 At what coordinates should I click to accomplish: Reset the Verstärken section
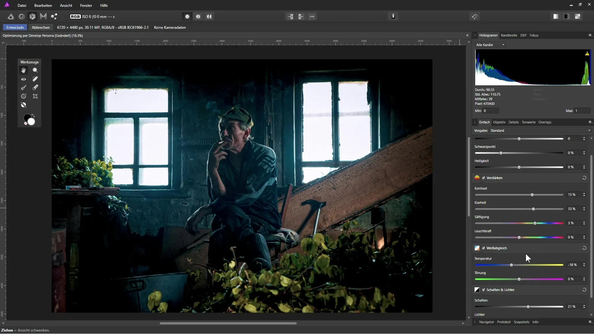(584, 178)
